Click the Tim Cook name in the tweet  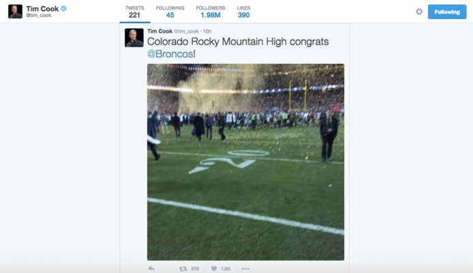[159, 31]
